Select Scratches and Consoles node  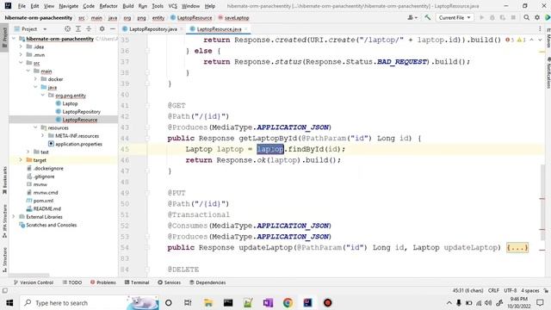pyautogui.click(x=51, y=225)
